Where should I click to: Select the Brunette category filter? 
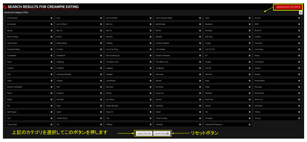[128, 37]
